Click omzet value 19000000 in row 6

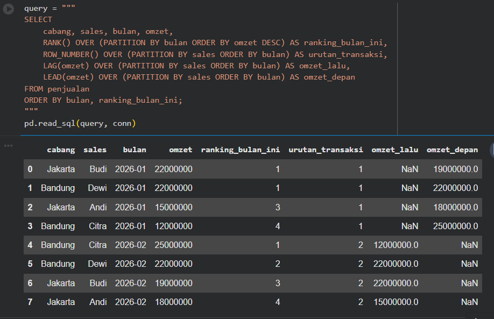click(x=174, y=283)
